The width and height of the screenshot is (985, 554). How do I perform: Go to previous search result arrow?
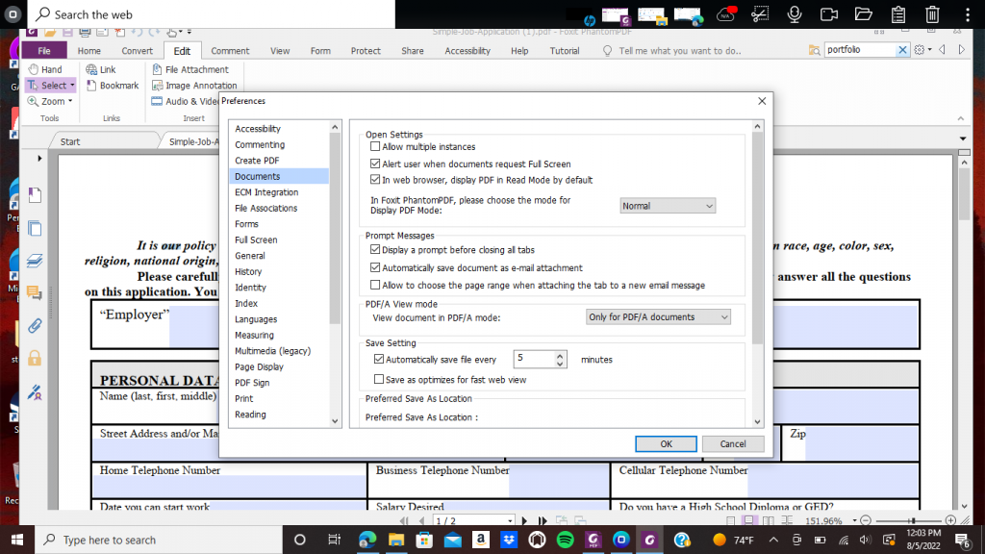[x=943, y=50]
